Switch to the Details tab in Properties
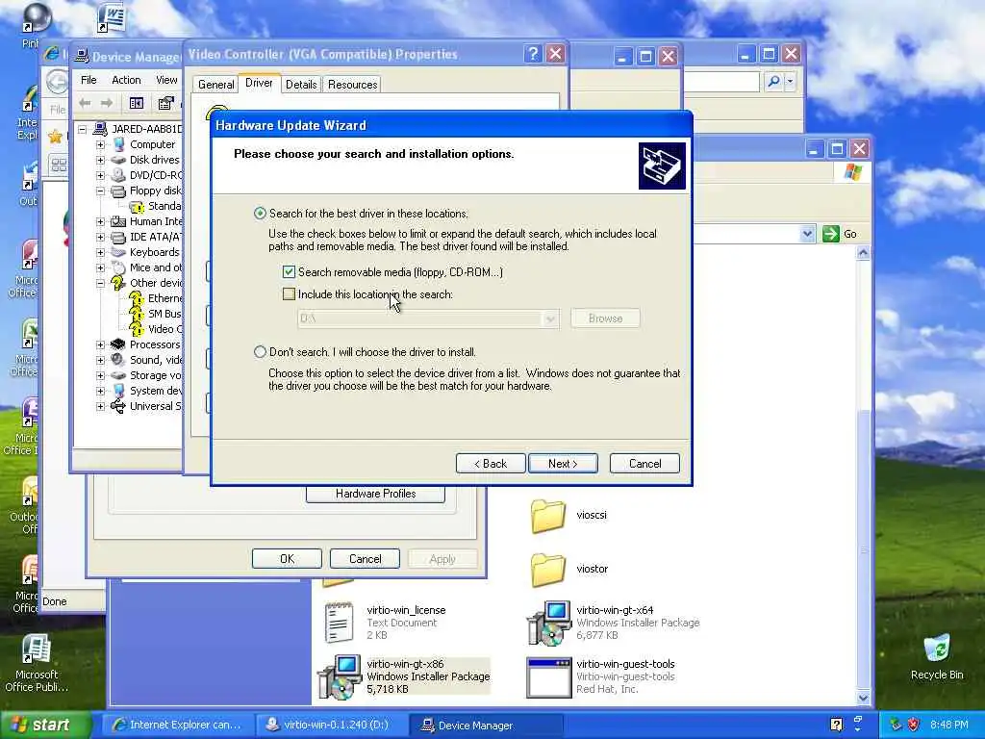Image resolution: width=985 pixels, height=739 pixels. coord(301,85)
